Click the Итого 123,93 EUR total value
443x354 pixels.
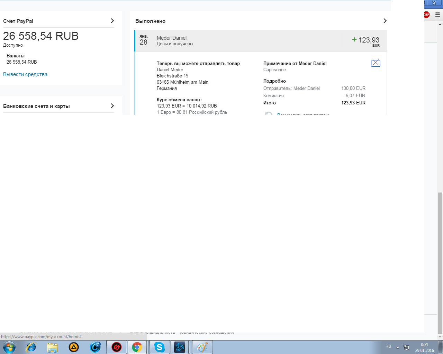[353, 103]
